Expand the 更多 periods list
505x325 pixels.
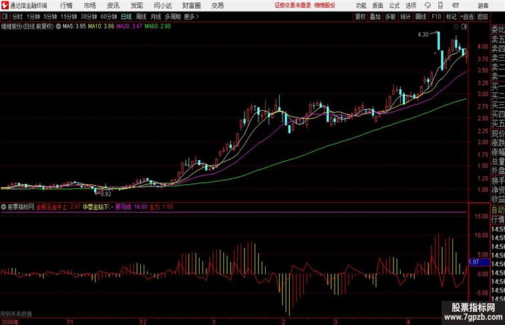point(191,17)
